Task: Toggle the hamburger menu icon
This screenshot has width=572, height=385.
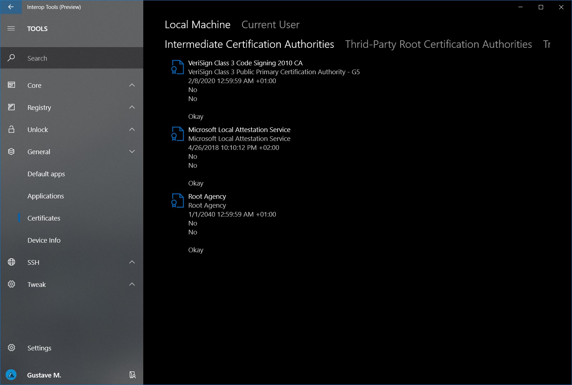Action: click(x=11, y=29)
